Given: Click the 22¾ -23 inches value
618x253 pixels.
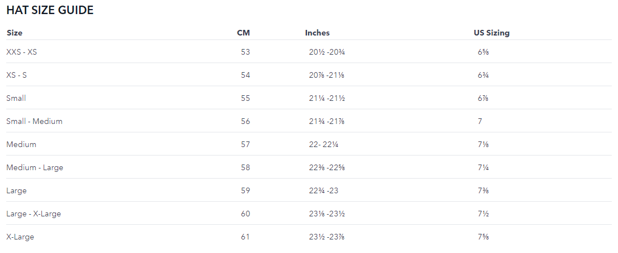Looking at the screenshot, I should [323, 190].
